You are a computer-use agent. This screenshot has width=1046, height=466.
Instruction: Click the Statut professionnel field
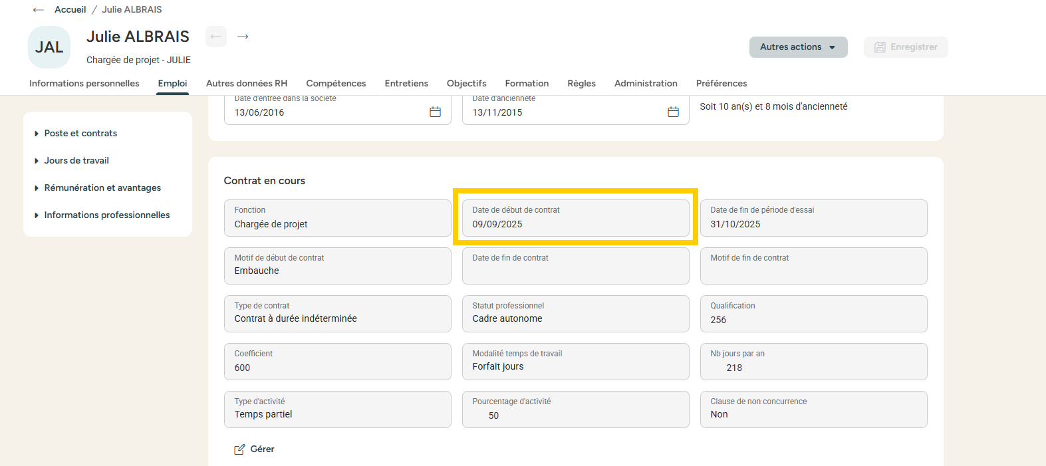pyautogui.click(x=576, y=314)
